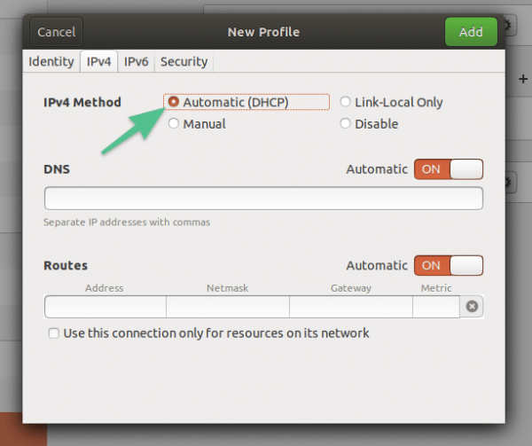Toggle the Routes Automatic switch
This screenshot has height=446, width=532.
coord(449,266)
